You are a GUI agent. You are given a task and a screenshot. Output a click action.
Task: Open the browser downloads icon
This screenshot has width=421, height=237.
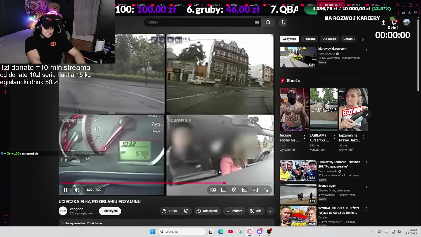409,13
